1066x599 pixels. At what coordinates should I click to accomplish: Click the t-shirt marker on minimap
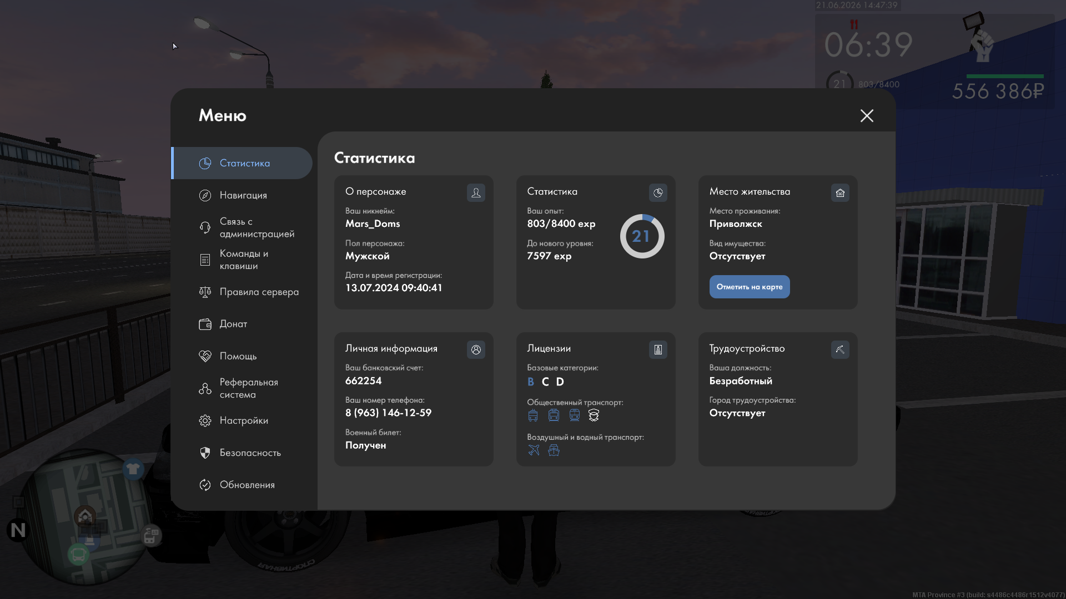(133, 469)
